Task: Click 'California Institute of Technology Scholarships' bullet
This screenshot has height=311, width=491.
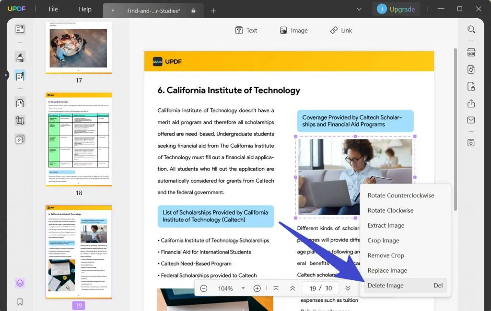Action: (x=215, y=240)
